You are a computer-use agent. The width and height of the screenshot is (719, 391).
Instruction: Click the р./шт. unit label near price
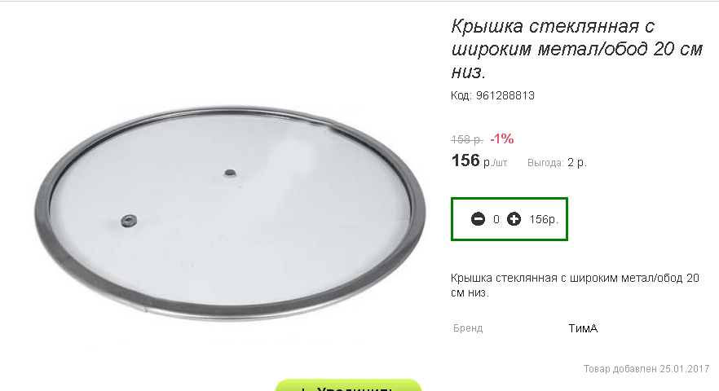[x=496, y=163]
